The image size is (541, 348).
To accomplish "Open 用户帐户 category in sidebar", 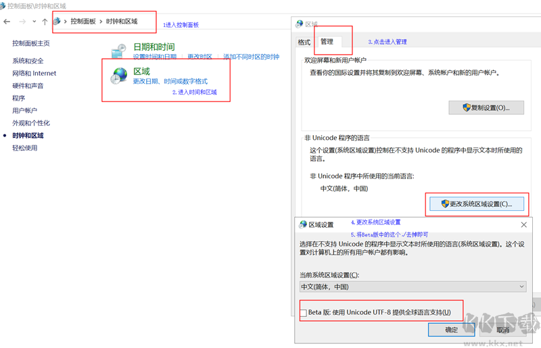I will [x=25, y=111].
